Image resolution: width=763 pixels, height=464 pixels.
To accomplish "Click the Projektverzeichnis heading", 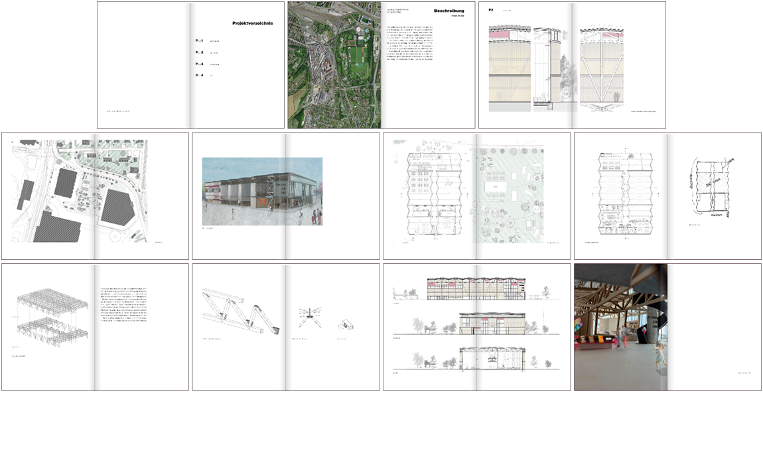I will click(x=252, y=23).
